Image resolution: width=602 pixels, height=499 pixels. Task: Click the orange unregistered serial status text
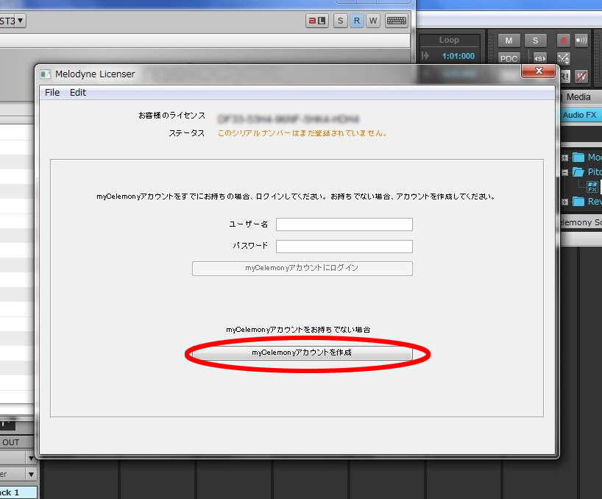click(302, 133)
